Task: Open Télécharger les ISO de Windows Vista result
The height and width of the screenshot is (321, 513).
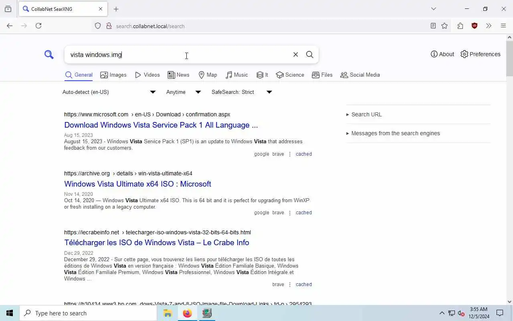Action: coord(157,242)
